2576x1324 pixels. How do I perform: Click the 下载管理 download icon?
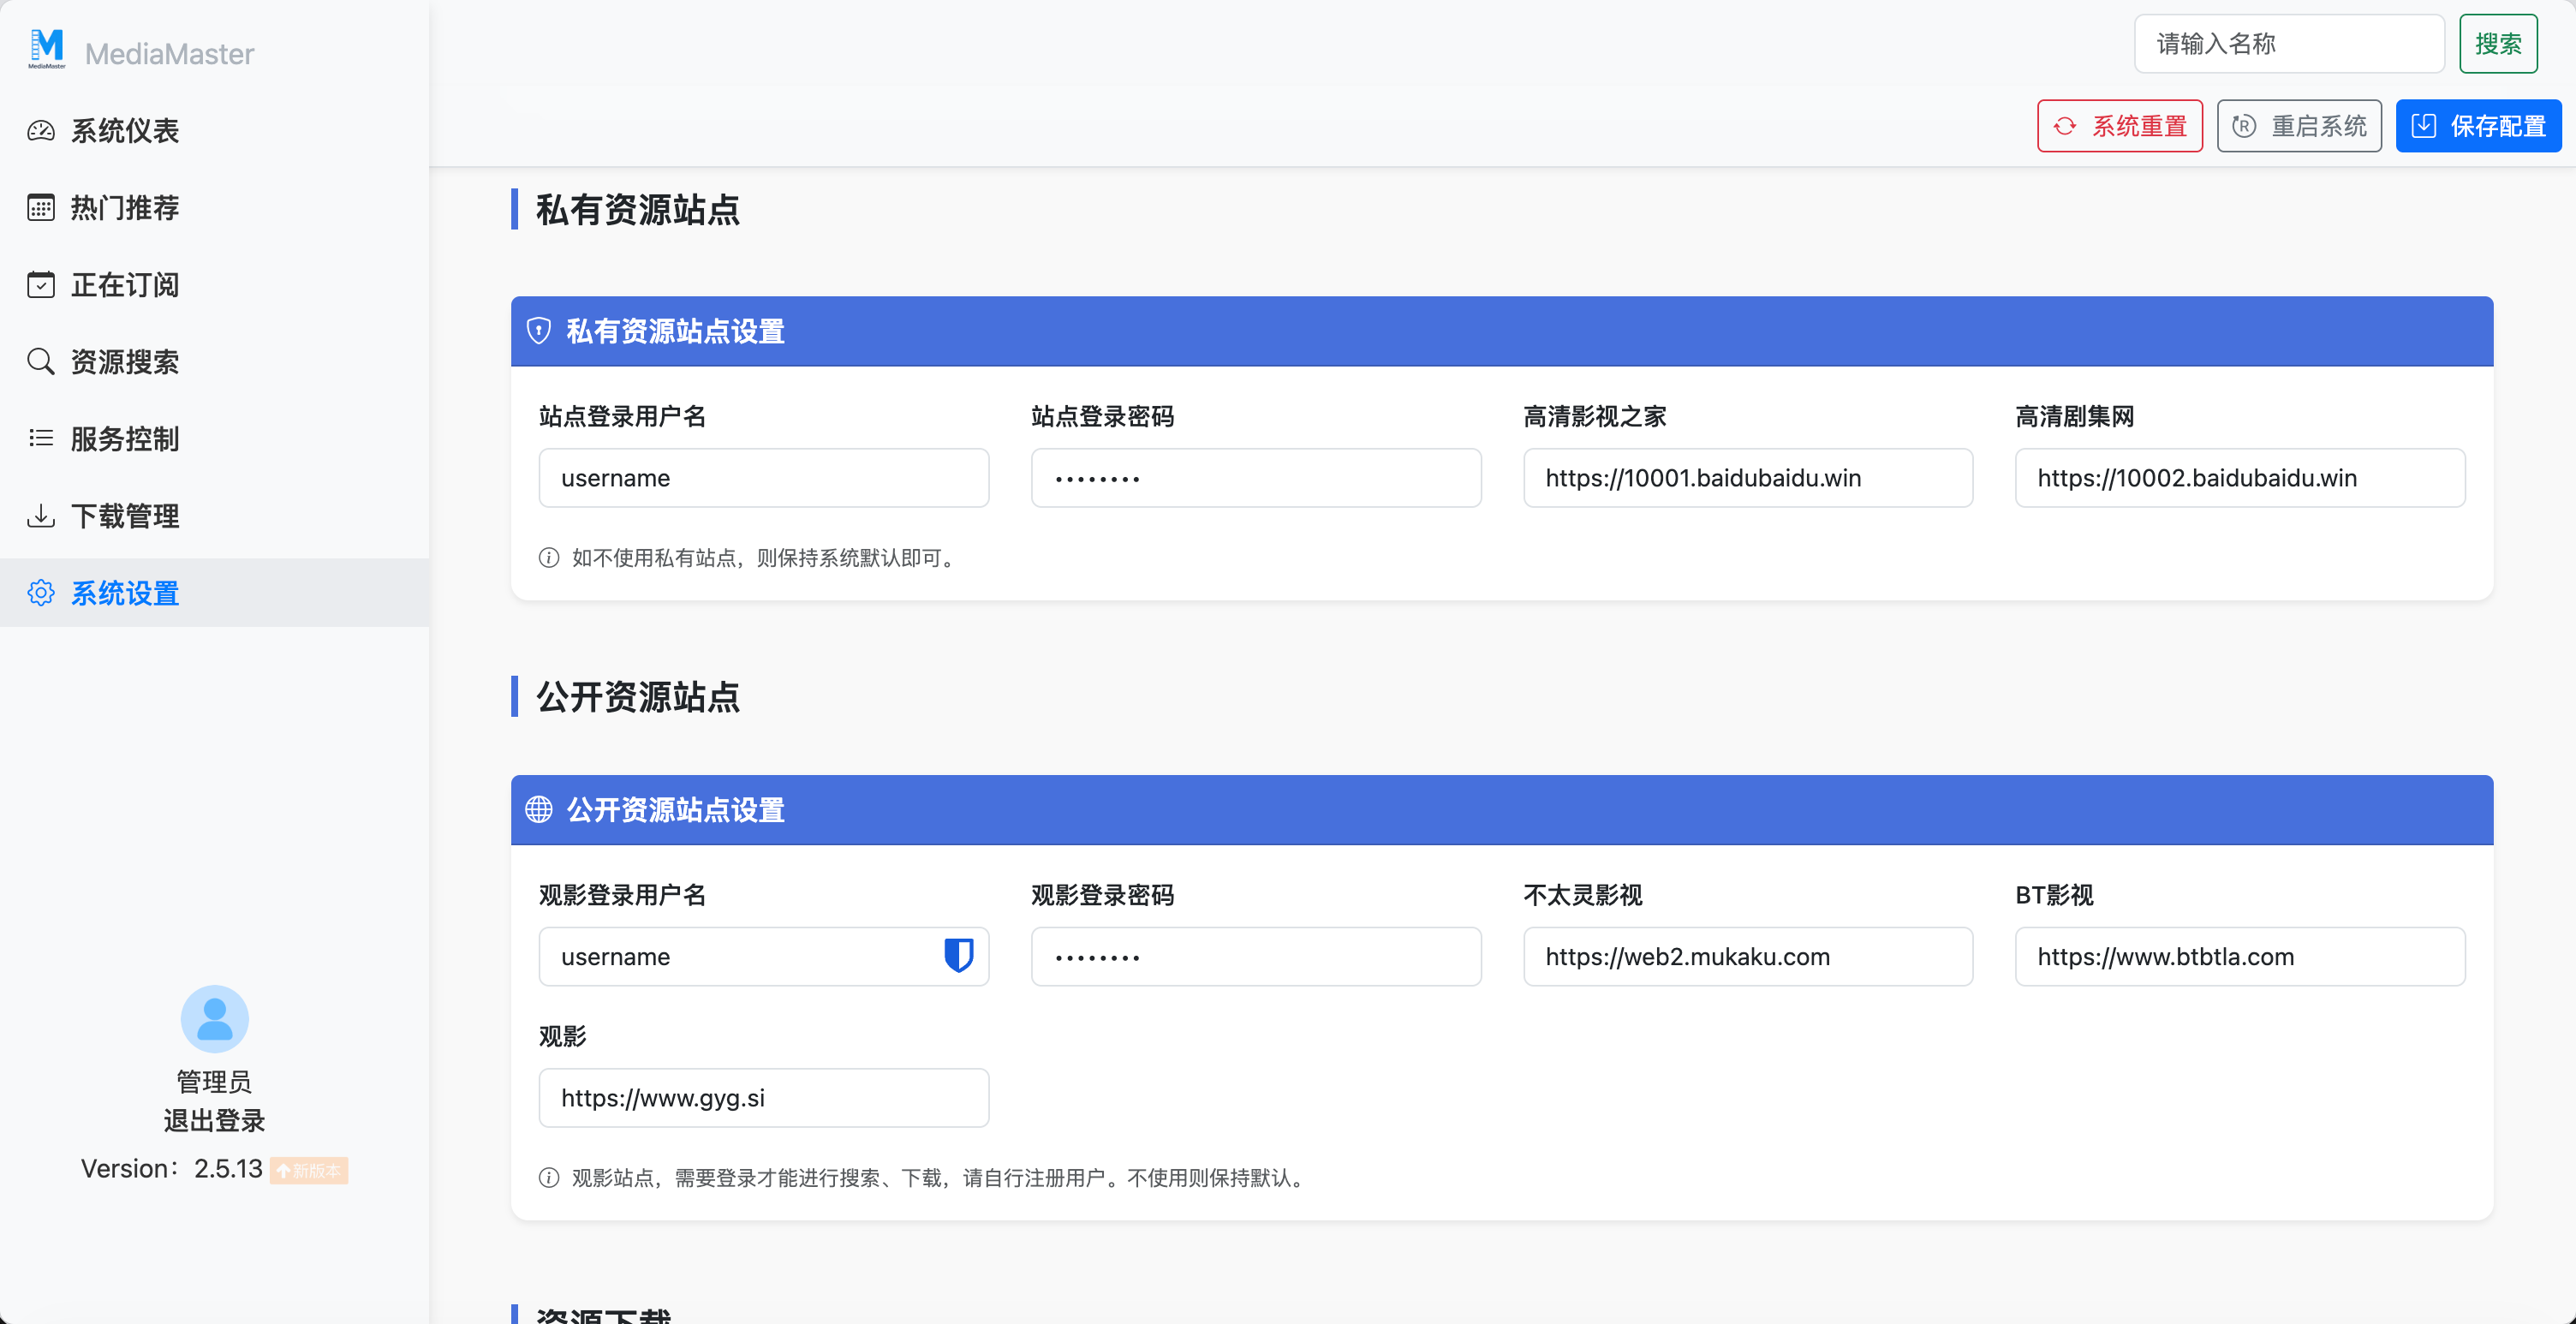point(41,516)
